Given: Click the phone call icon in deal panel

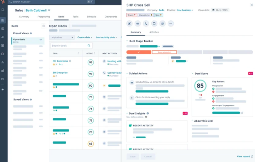Looking at the screenshot, I should [146, 24].
